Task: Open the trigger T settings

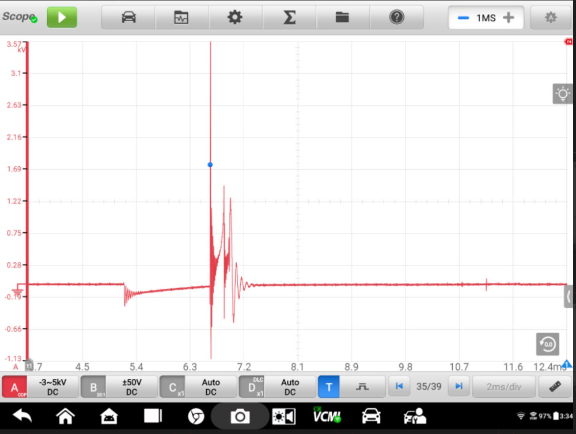Action: pos(329,387)
